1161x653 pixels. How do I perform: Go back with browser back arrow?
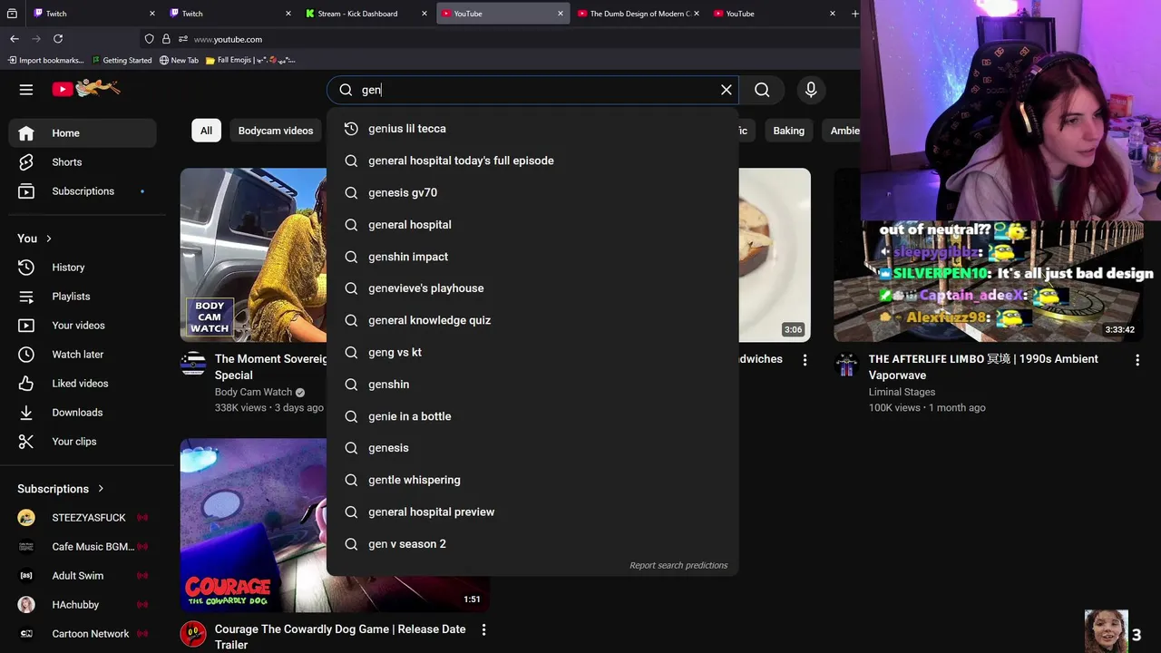click(x=15, y=39)
